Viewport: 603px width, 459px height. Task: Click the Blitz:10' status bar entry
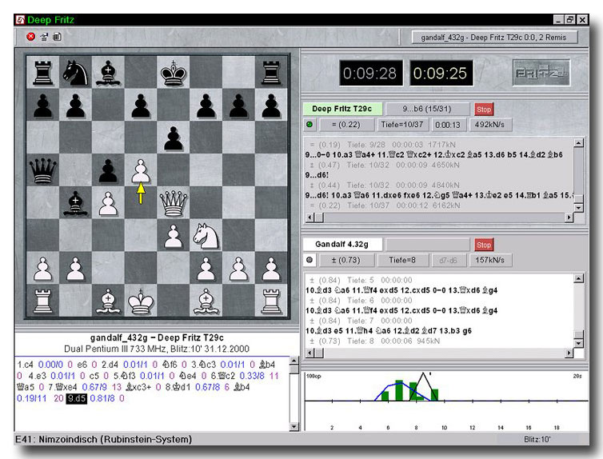click(537, 439)
